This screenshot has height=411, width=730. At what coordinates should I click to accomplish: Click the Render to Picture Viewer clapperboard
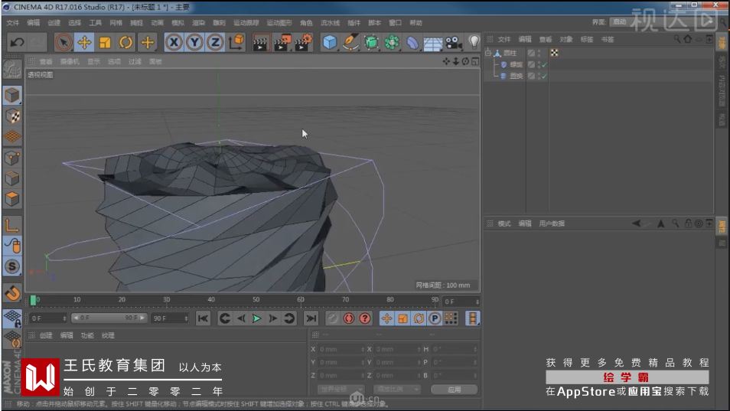(282, 42)
